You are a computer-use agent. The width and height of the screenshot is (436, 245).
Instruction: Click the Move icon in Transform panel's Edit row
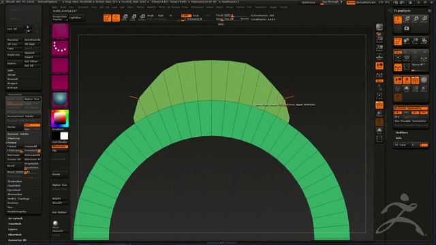[407, 42]
